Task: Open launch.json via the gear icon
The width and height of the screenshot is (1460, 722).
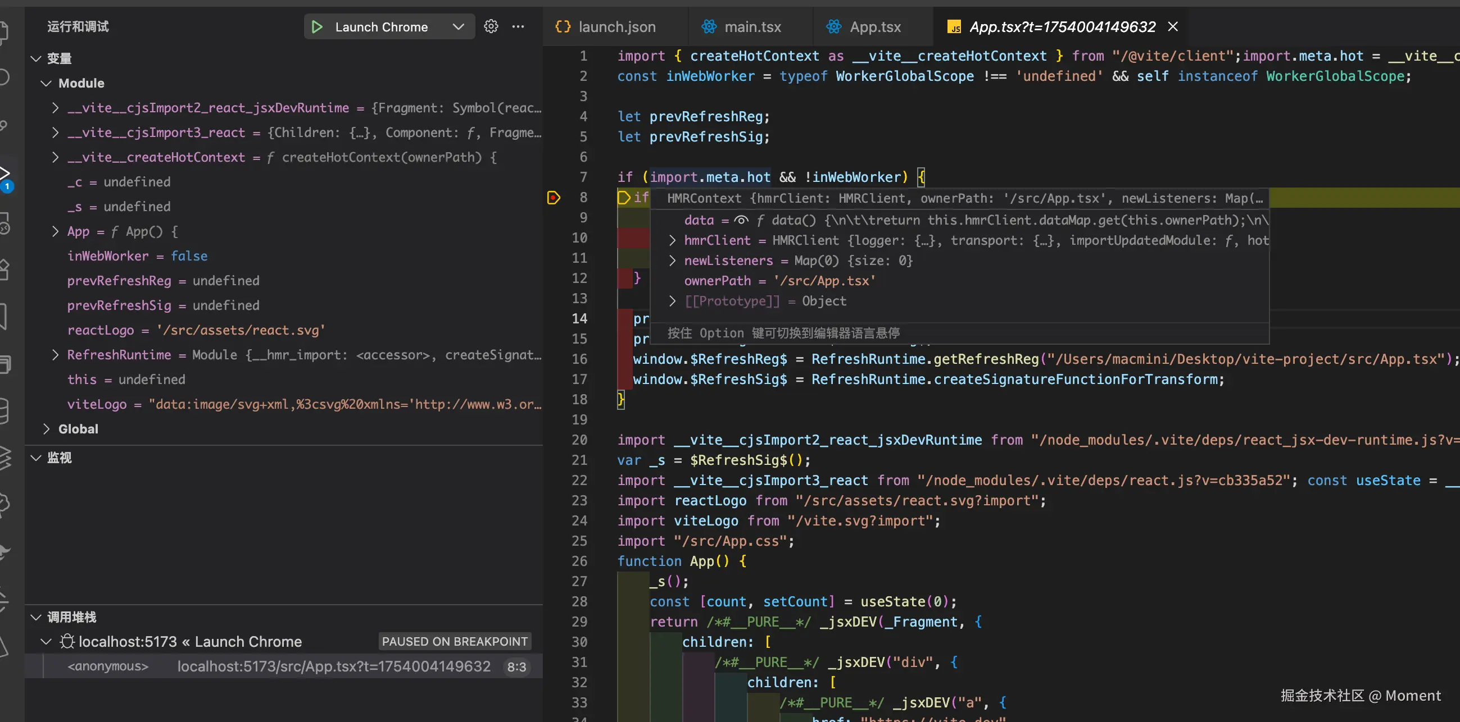Action: [491, 26]
